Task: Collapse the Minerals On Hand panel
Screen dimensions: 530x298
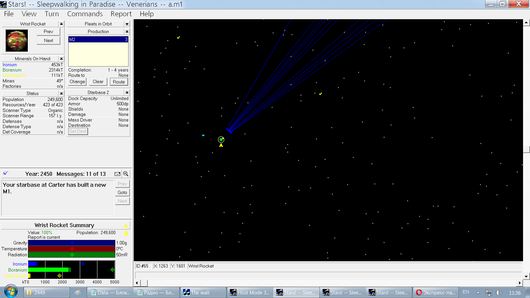Action: (x=61, y=59)
